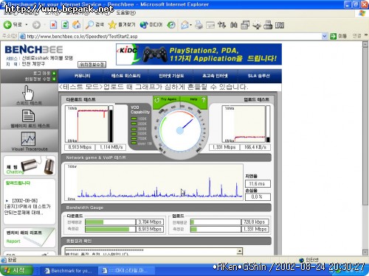This screenshot has width=369, height=276.
Task: Refresh the page using the green arrows icon
Action: (x=65, y=24)
